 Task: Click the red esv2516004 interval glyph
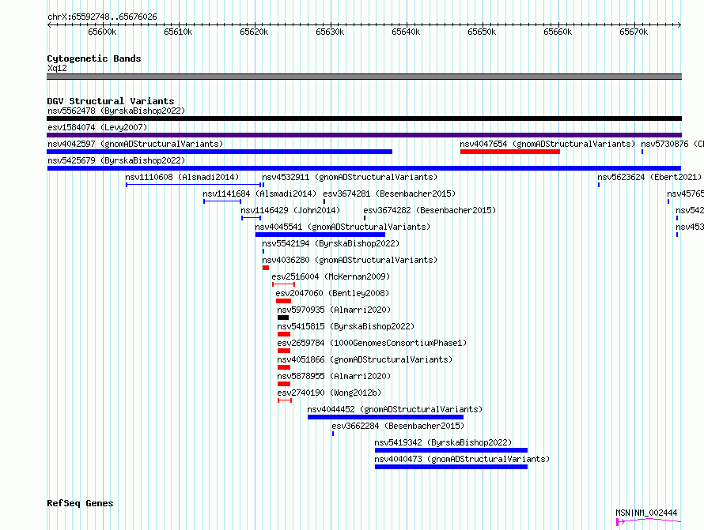tap(283, 284)
